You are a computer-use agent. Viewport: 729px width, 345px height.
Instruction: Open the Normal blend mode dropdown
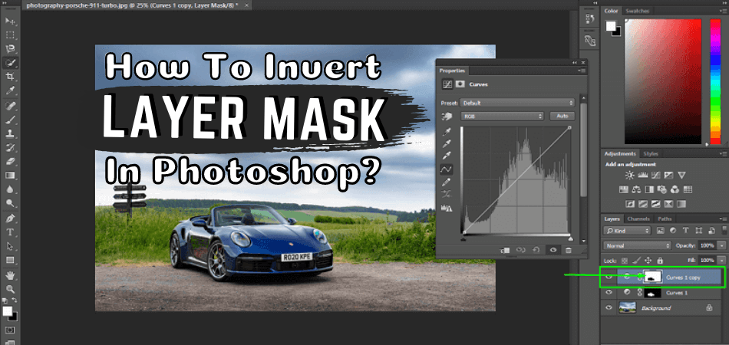(x=637, y=245)
